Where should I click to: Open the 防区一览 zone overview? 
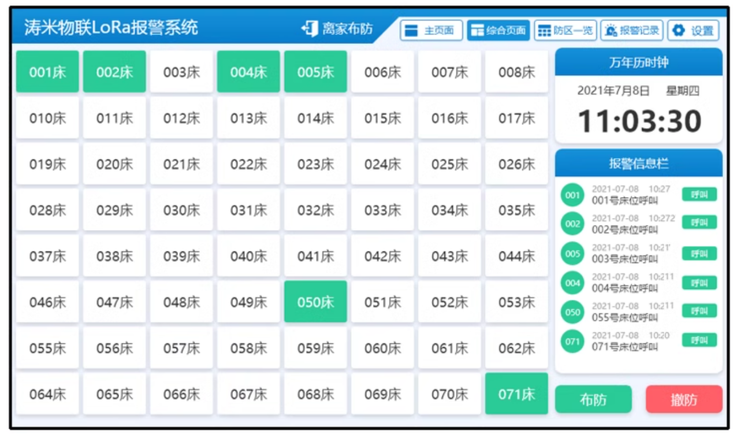tap(565, 31)
